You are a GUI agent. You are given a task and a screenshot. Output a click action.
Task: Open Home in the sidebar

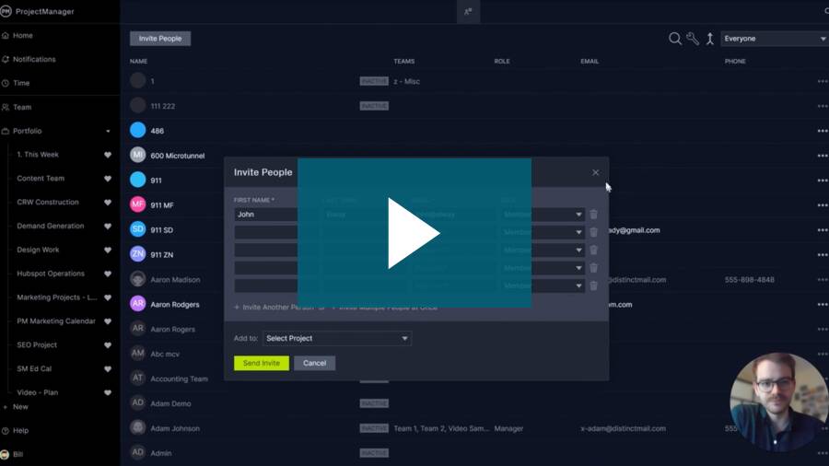pyautogui.click(x=23, y=35)
